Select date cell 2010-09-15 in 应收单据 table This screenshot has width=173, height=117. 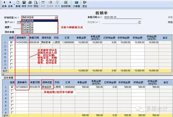35,87
